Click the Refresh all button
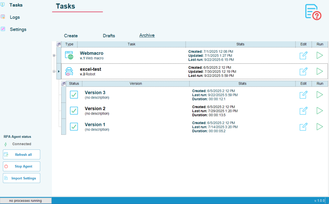Image resolution: width=329 pixels, height=204 pixels. pos(22,155)
